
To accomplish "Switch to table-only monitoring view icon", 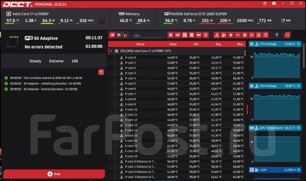I will click(x=119, y=35).
